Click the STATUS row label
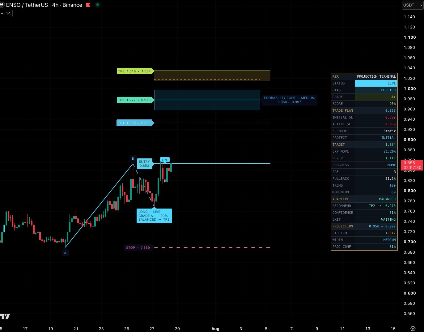This screenshot has height=332, width=424. pos(338,83)
